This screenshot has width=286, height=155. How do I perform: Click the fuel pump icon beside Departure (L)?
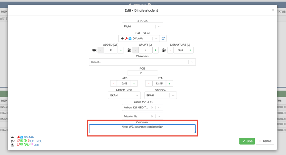point(164,50)
